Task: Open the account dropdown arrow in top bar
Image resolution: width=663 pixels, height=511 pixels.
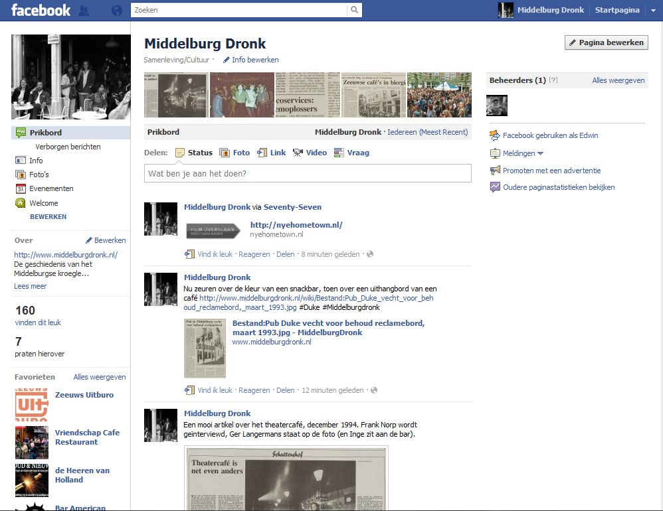Action: pos(653,11)
